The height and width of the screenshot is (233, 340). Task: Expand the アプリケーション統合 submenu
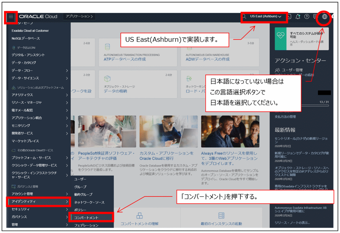coord(67,118)
